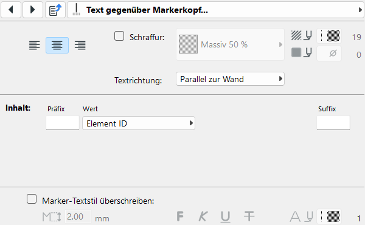365x225 pixels.
Task: Align text left
Action: point(35,45)
